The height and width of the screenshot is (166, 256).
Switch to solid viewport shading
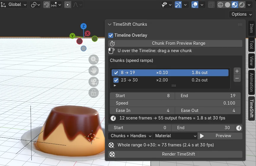(228, 4)
